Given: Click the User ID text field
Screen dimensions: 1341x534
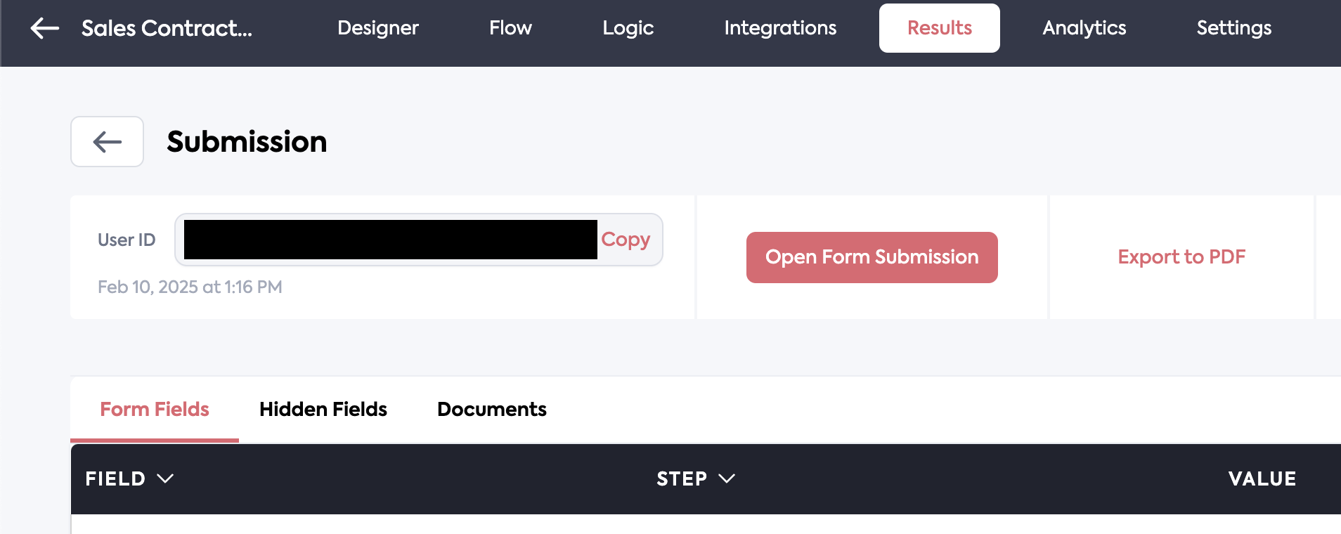Looking at the screenshot, I should coord(390,240).
